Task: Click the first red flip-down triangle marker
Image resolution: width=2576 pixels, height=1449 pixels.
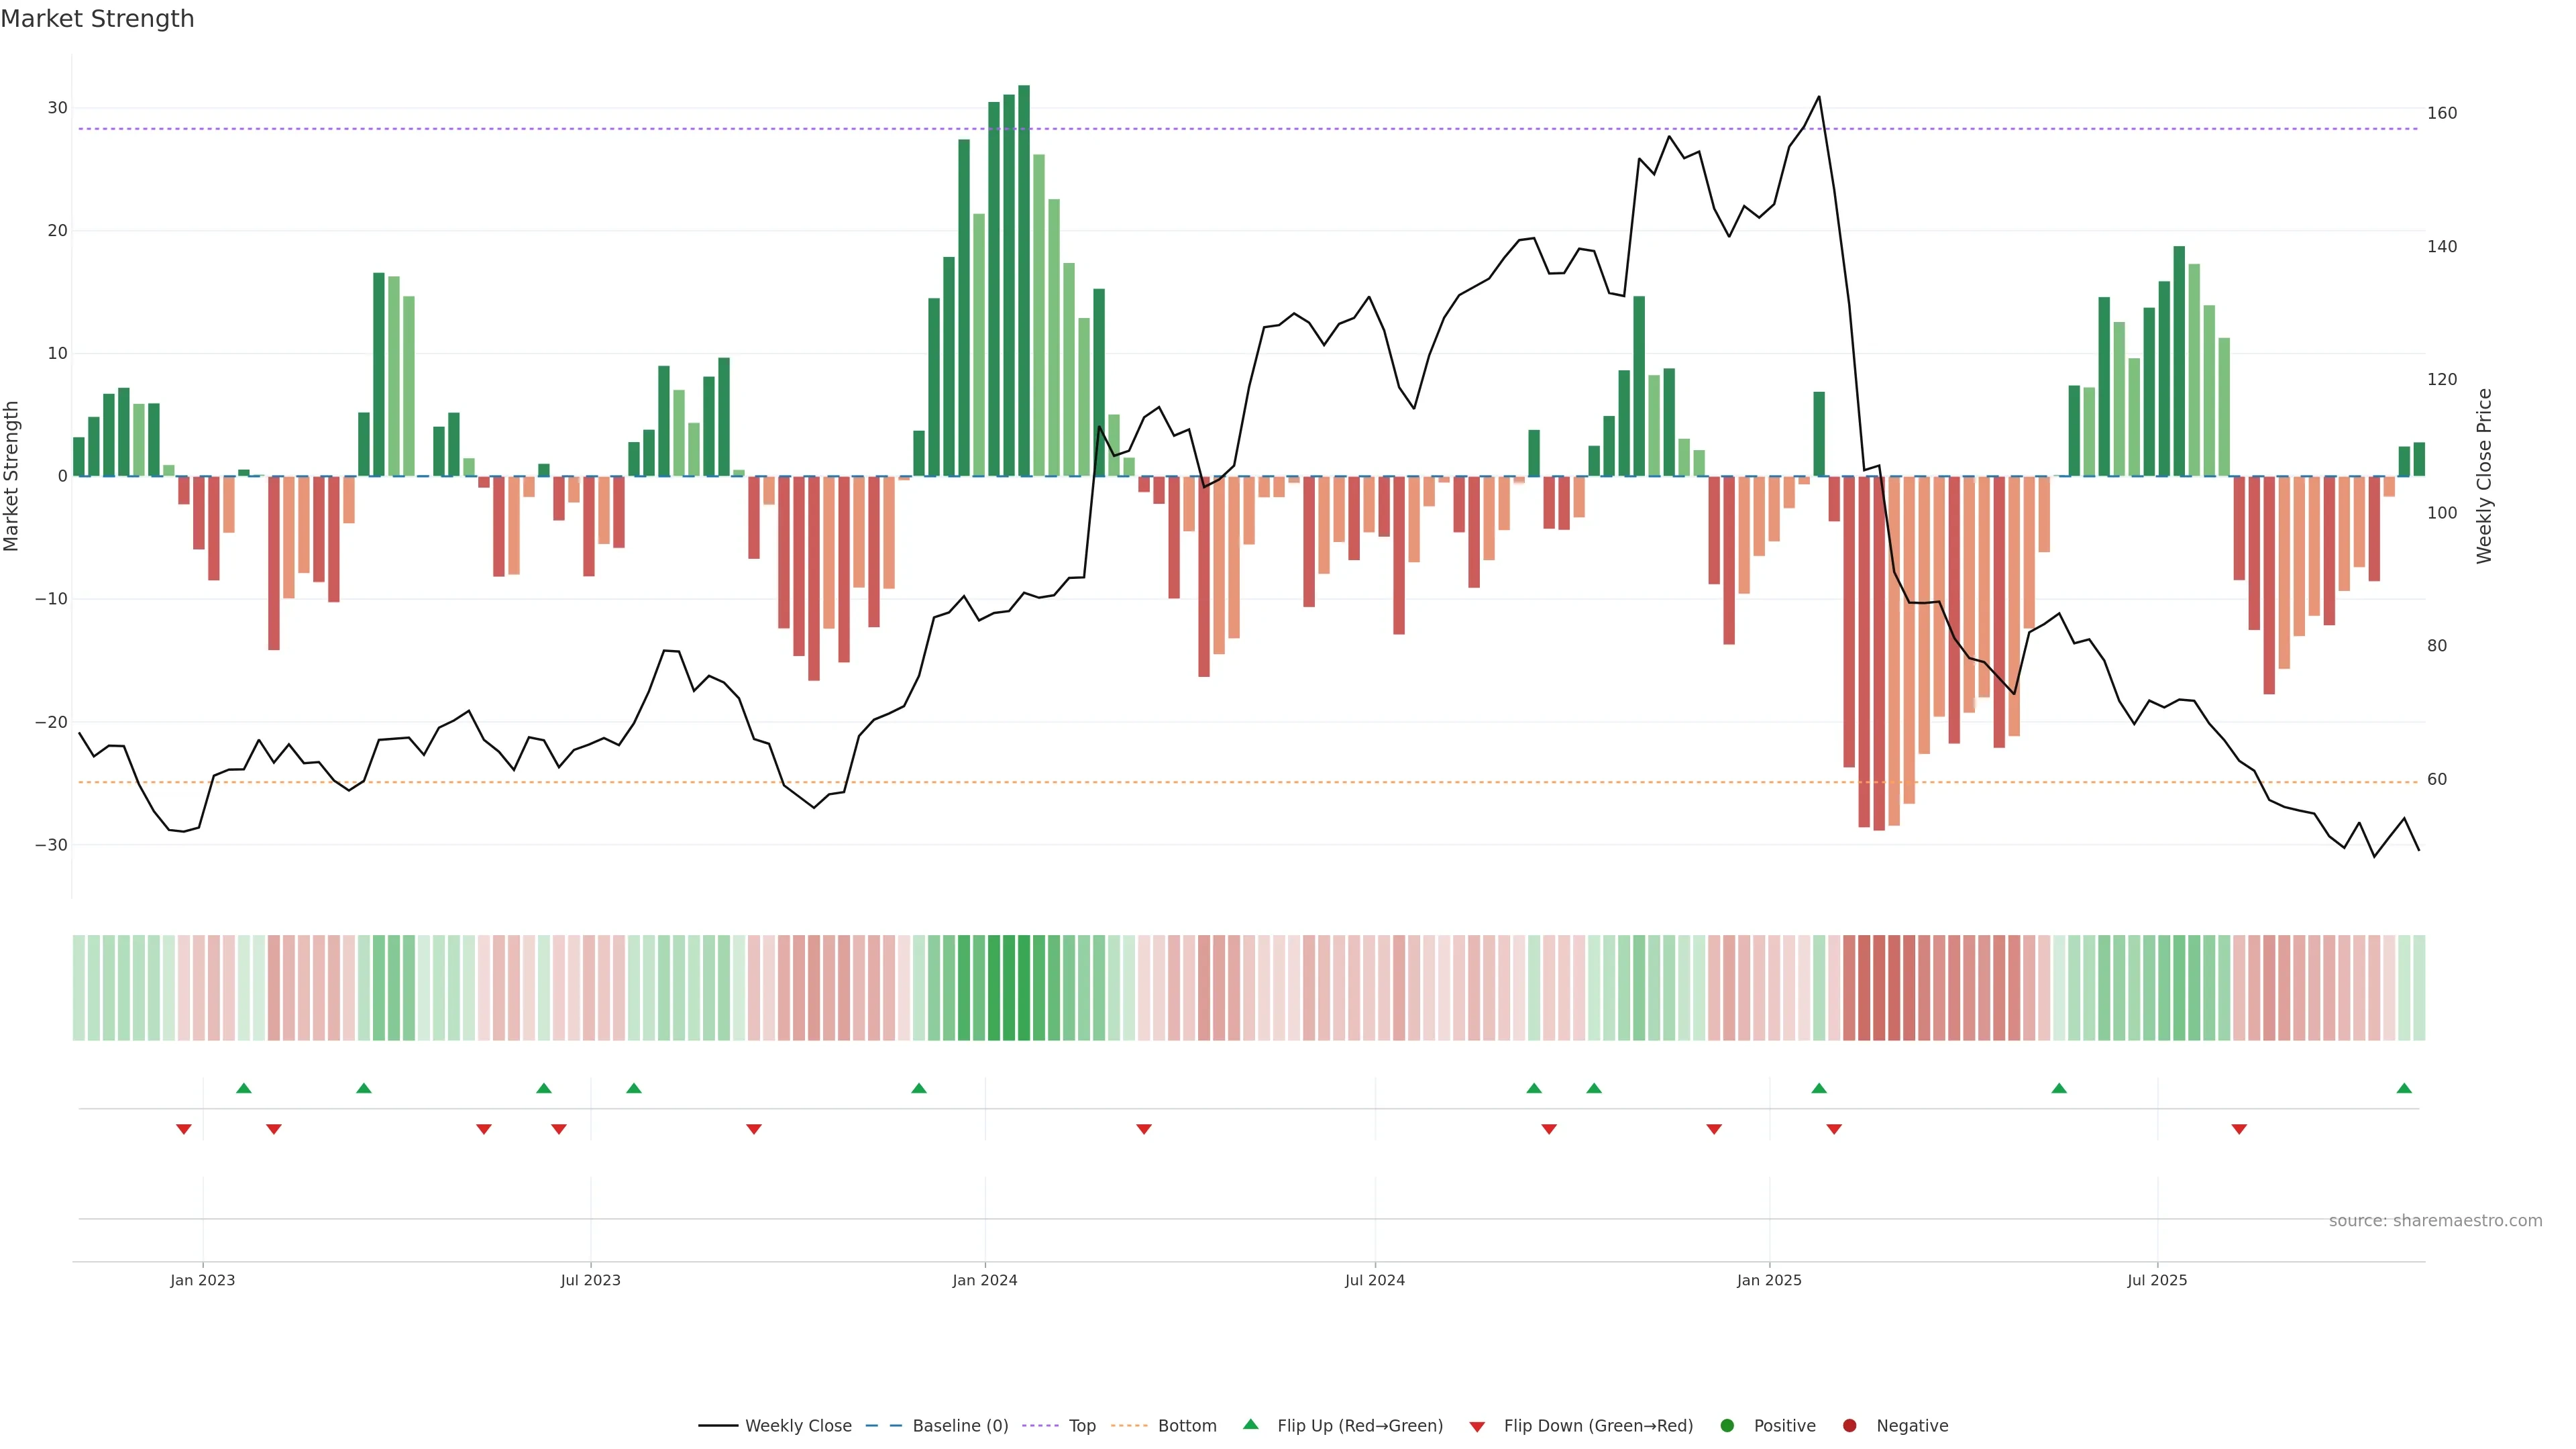Action: tap(184, 1129)
